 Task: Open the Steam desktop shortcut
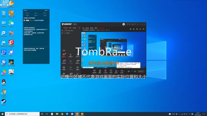[x=4, y=102]
